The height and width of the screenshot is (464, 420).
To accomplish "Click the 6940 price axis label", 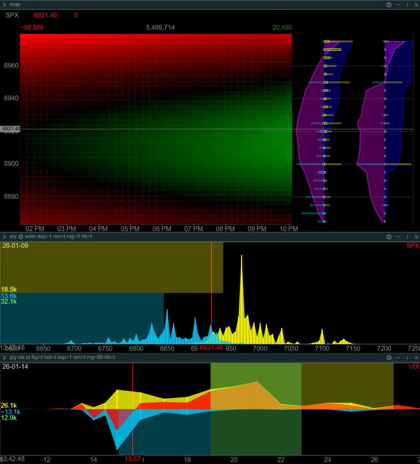I will 10,99.
